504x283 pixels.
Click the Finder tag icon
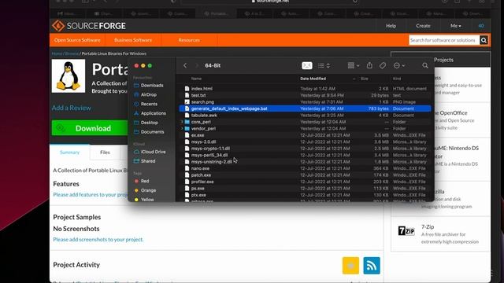[383, 65]
